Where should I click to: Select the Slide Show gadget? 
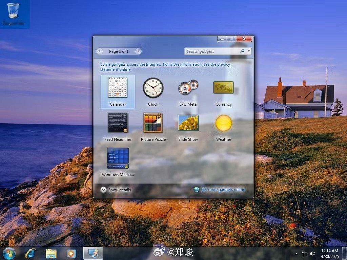click(x=188, y=127)
